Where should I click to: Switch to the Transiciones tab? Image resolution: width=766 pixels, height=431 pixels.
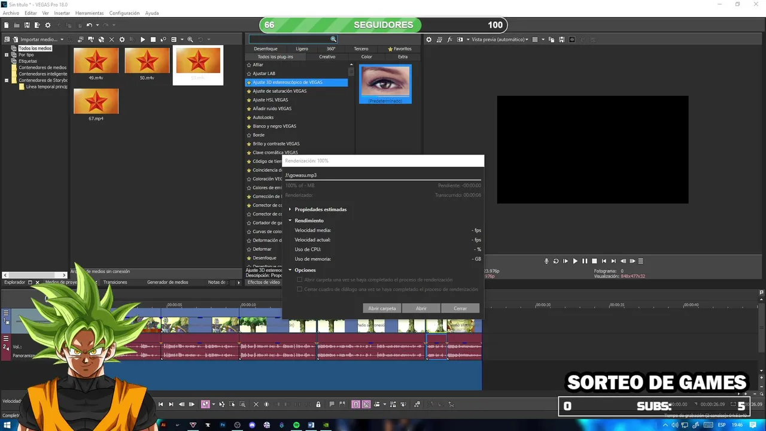[x=115, y=282]
